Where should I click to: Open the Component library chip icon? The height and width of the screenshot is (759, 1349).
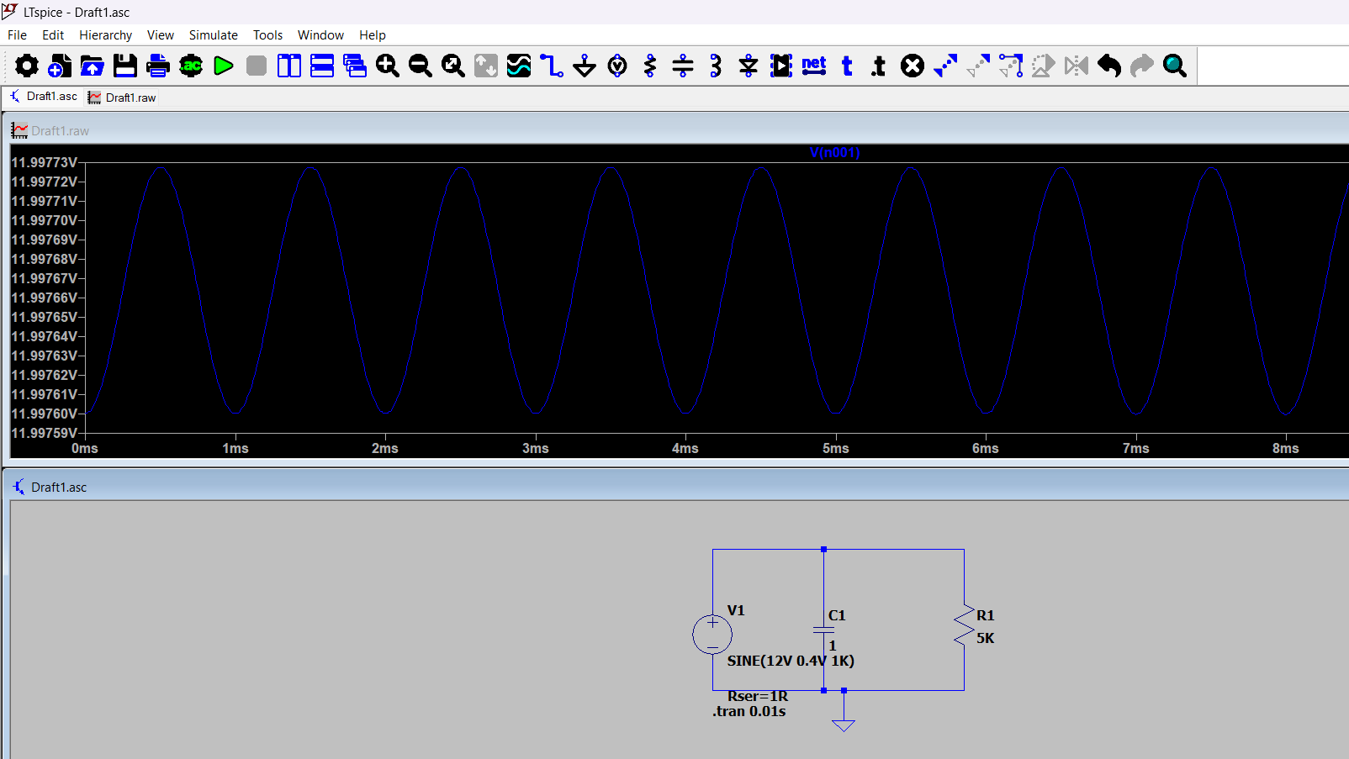tap(781, 66)
